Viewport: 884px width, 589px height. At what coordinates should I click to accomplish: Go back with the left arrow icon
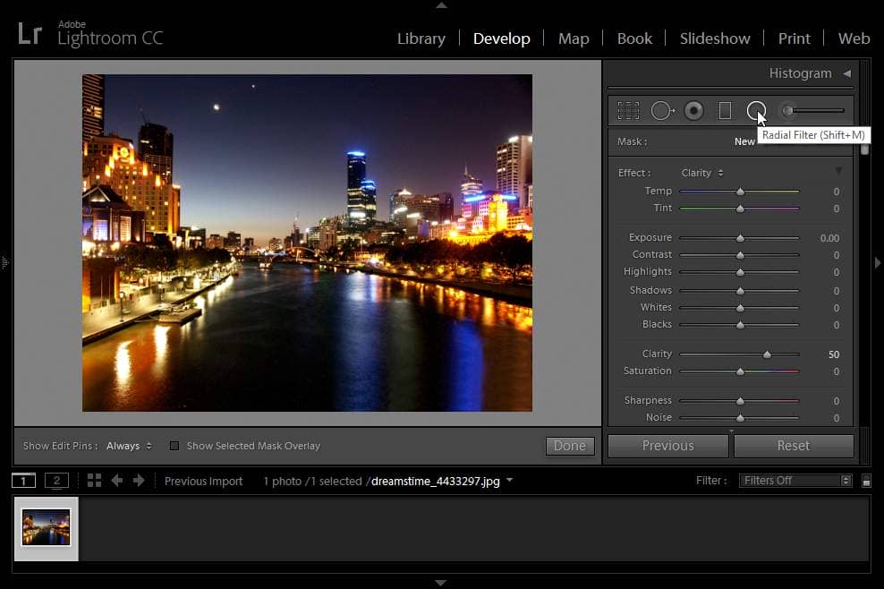pyautogui.click(x=117, y=481)
